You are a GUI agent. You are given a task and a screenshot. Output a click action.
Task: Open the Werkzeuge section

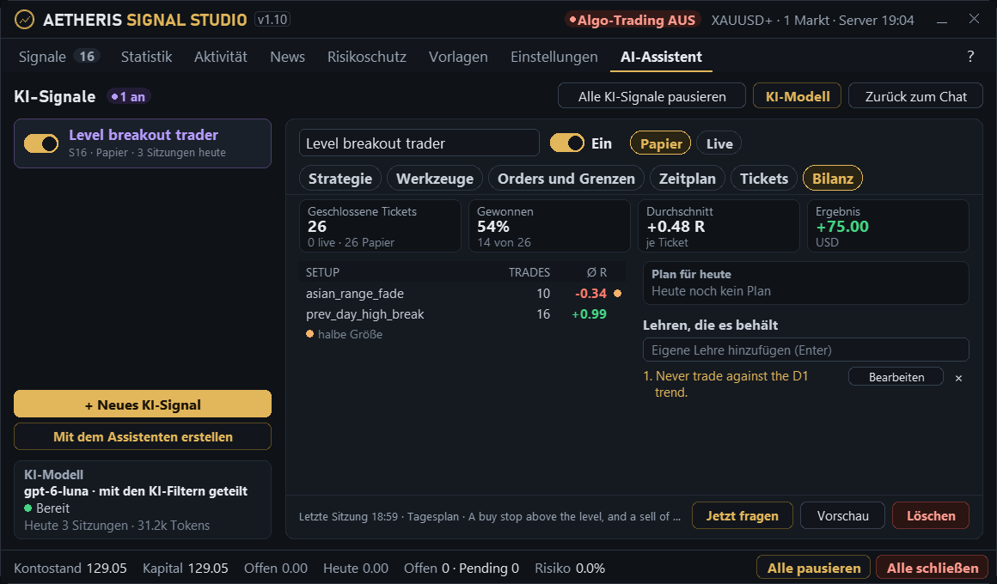point(435,179)
